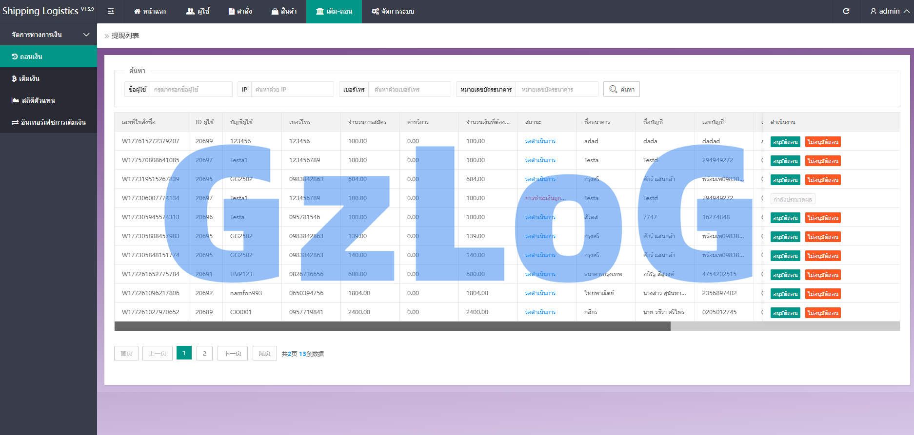Click the refresh icon in top bar
The width and height of the screenshot is (914, 435).
tap(846, 11)
